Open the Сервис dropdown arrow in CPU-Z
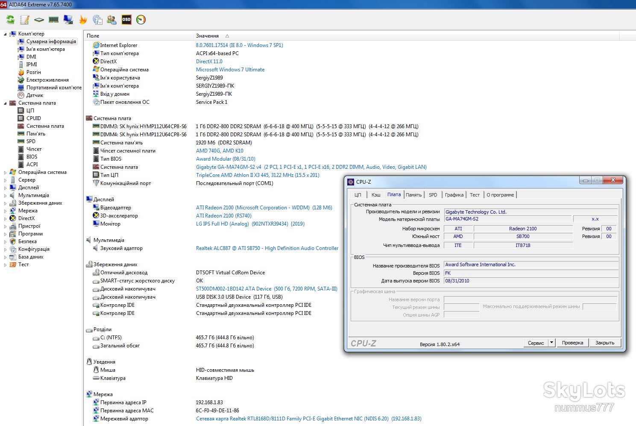Screen dimensions: 636x426 pos(551,343)
